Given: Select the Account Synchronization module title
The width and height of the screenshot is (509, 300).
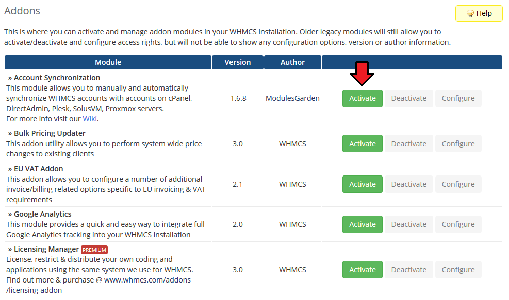Looking at the screenshot, I should [57, 78].
